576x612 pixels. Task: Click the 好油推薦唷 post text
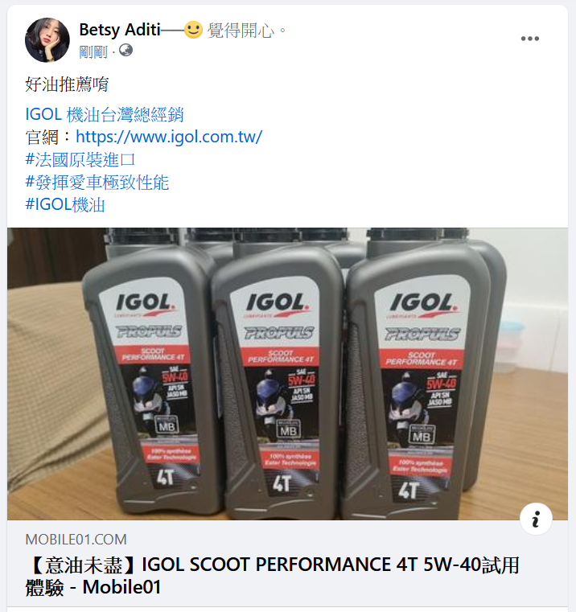point(67,84)
